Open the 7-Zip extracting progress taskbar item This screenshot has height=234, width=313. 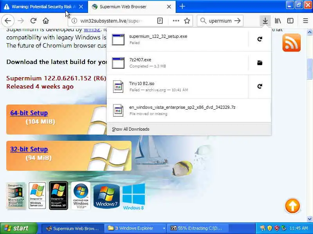coord(198,228)
